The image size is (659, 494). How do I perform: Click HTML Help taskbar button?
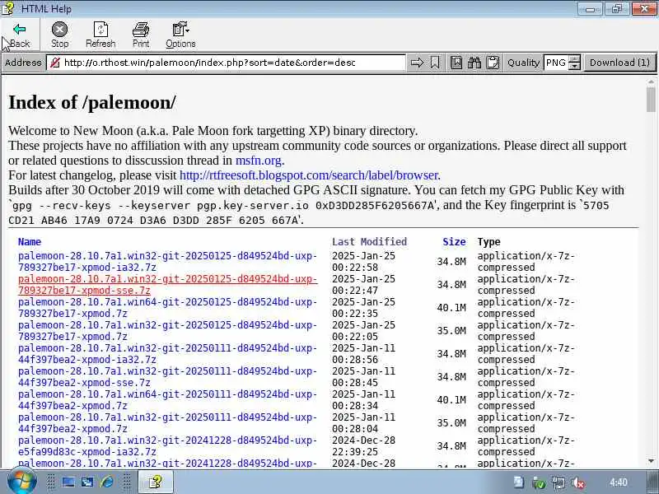156,482
